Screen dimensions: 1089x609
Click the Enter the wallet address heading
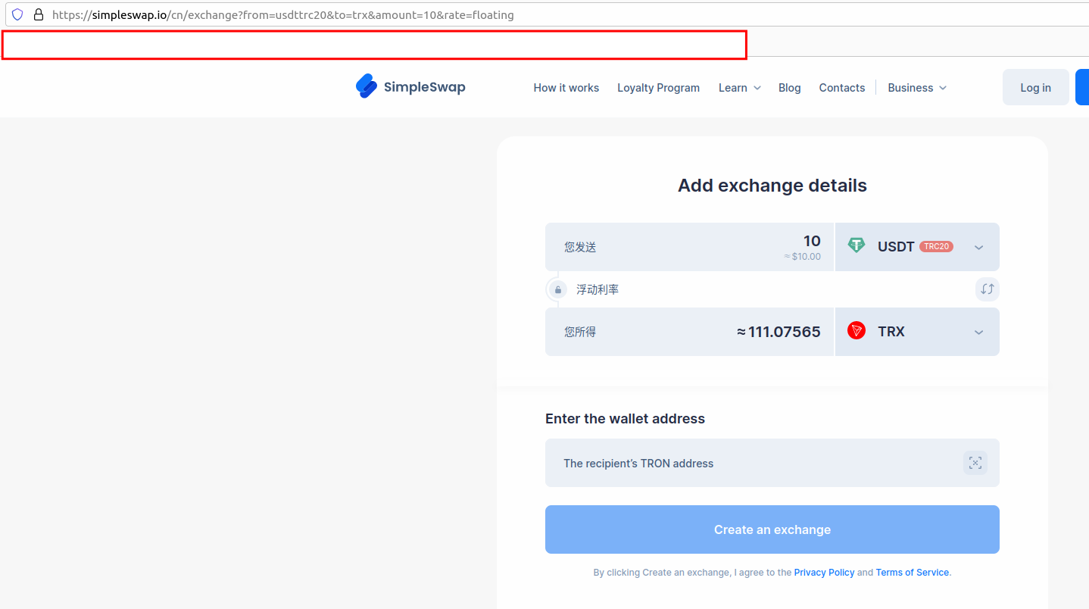coord(625,419)
